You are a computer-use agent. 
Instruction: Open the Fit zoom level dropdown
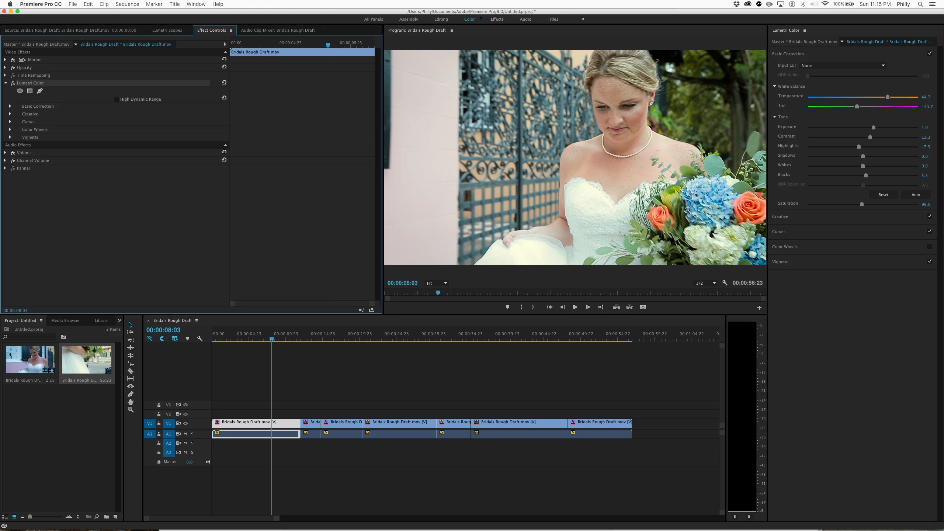[x=437, y=283]
